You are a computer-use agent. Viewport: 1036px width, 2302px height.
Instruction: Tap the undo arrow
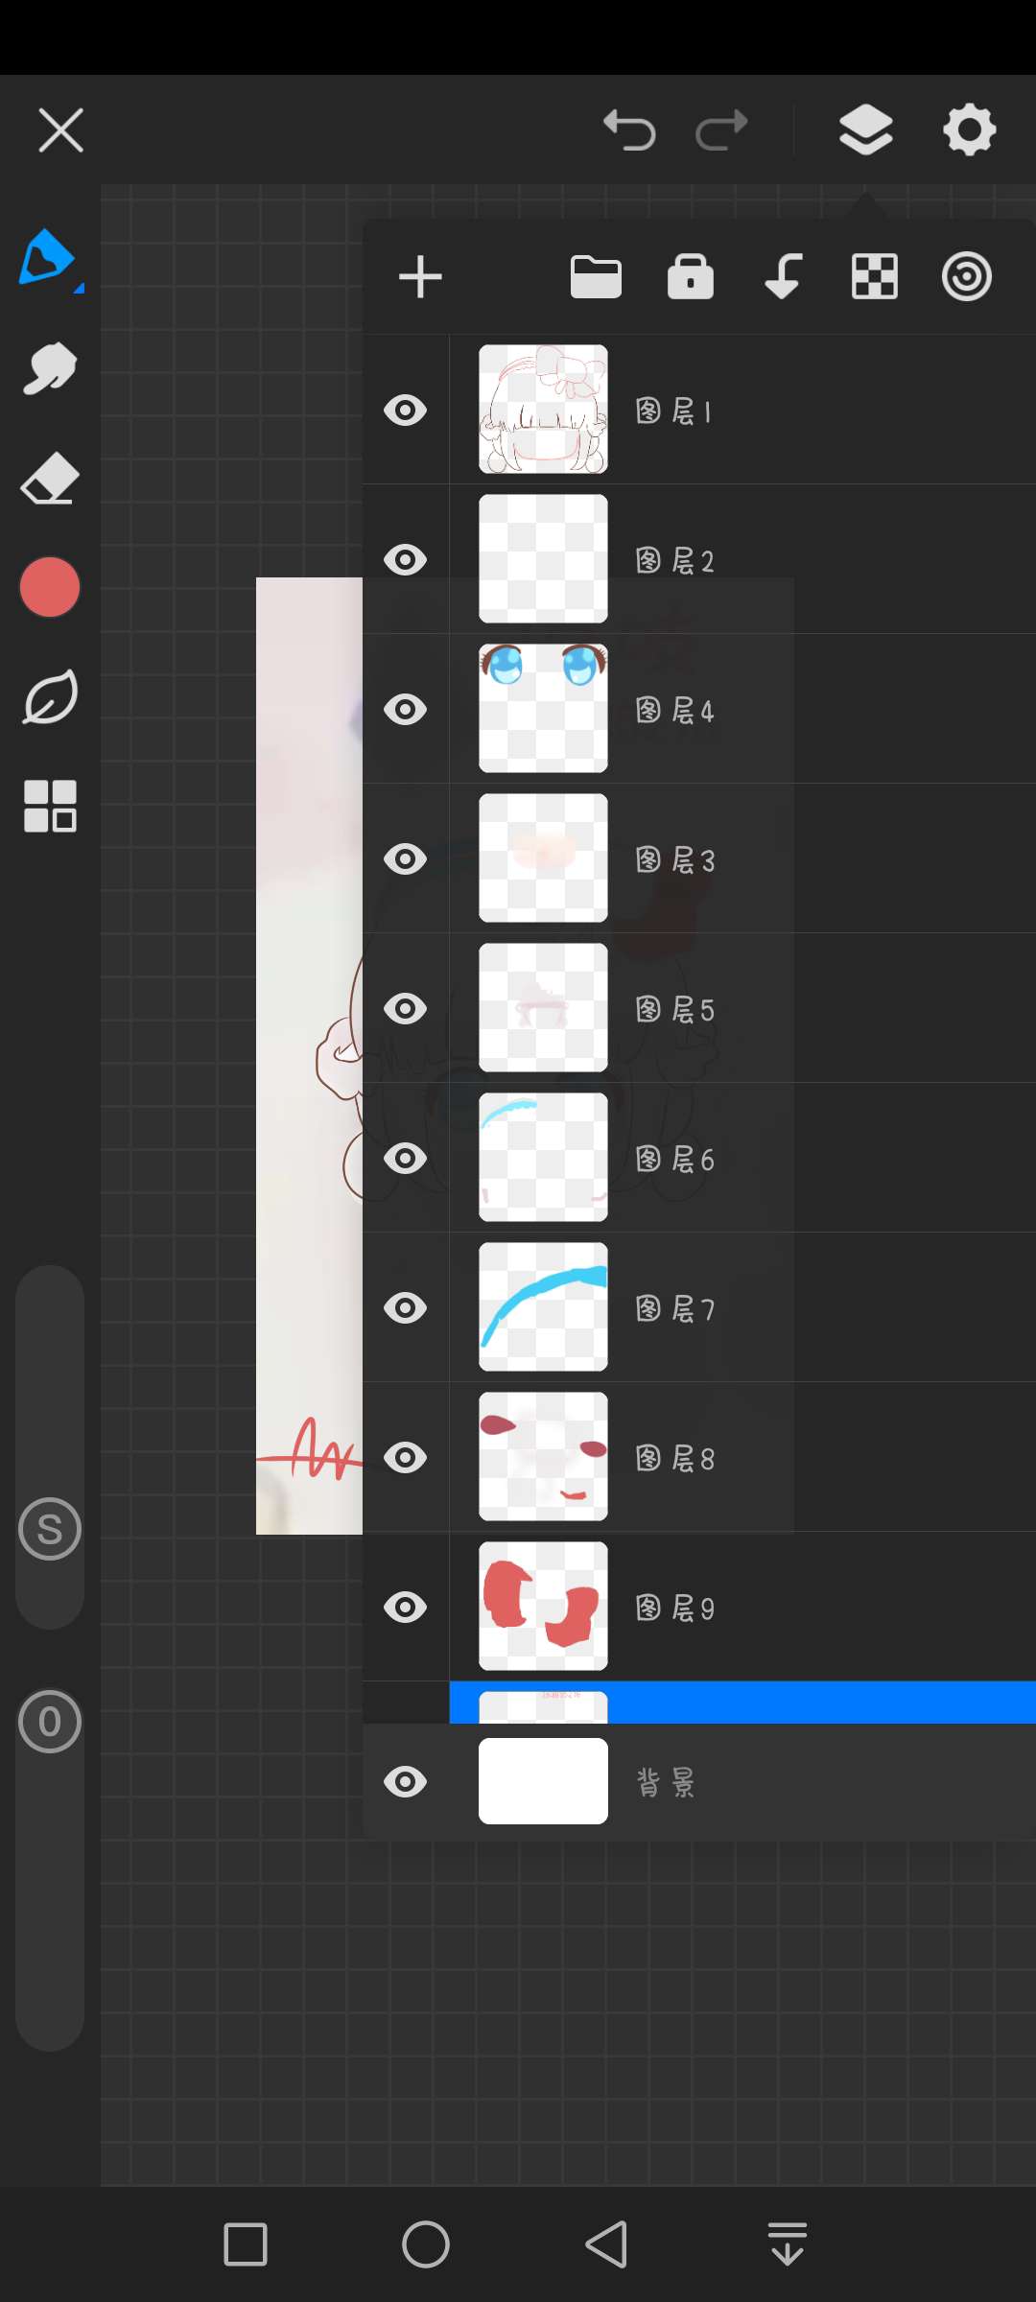coord(629,130)
